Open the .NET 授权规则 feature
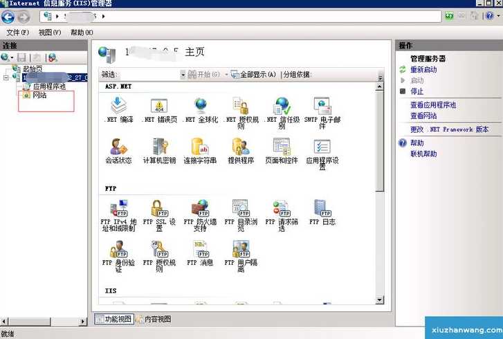 241,113
